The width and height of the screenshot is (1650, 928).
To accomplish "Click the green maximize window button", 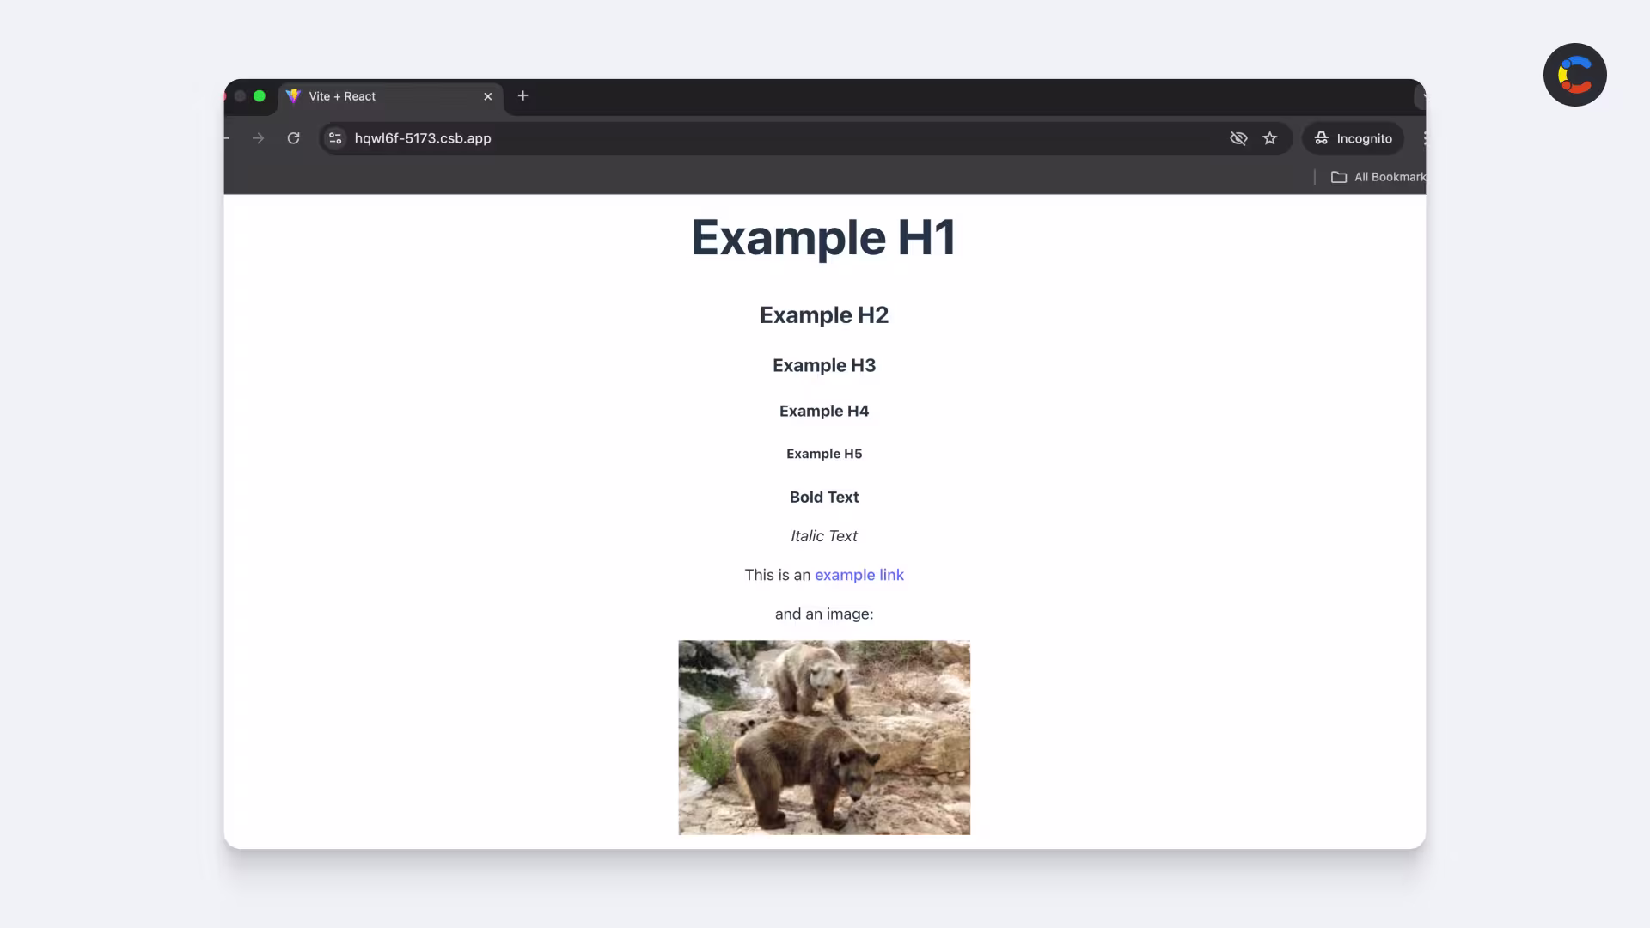I will pyautogui.click(x=260, y=96).
